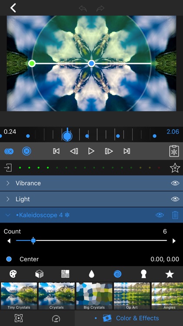Select the green radius handle on the preview
This screenshot has height=326, width=183.
[32, 63]
